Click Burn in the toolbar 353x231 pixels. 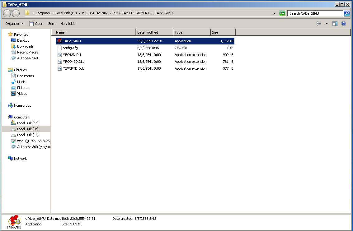(52, 24)
